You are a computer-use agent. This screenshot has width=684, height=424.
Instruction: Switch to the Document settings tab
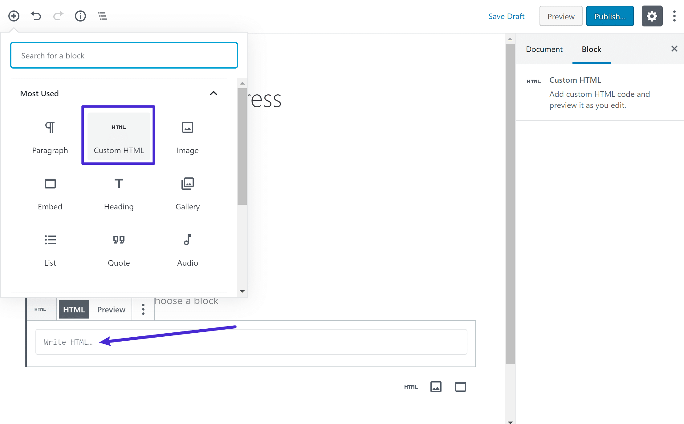pos(544,49)
